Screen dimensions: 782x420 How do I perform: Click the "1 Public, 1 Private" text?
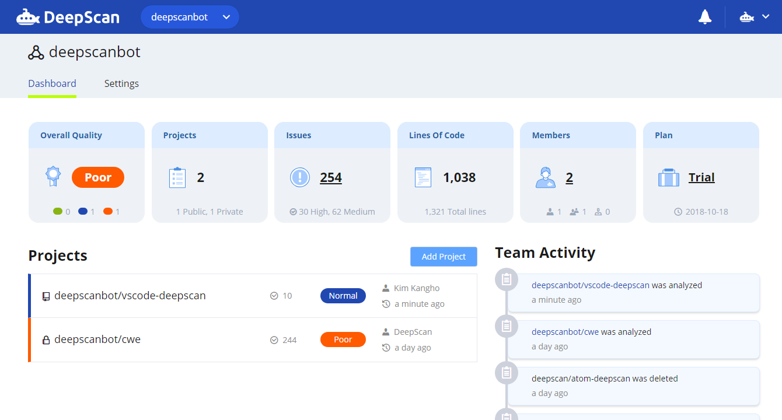(210, 212)
